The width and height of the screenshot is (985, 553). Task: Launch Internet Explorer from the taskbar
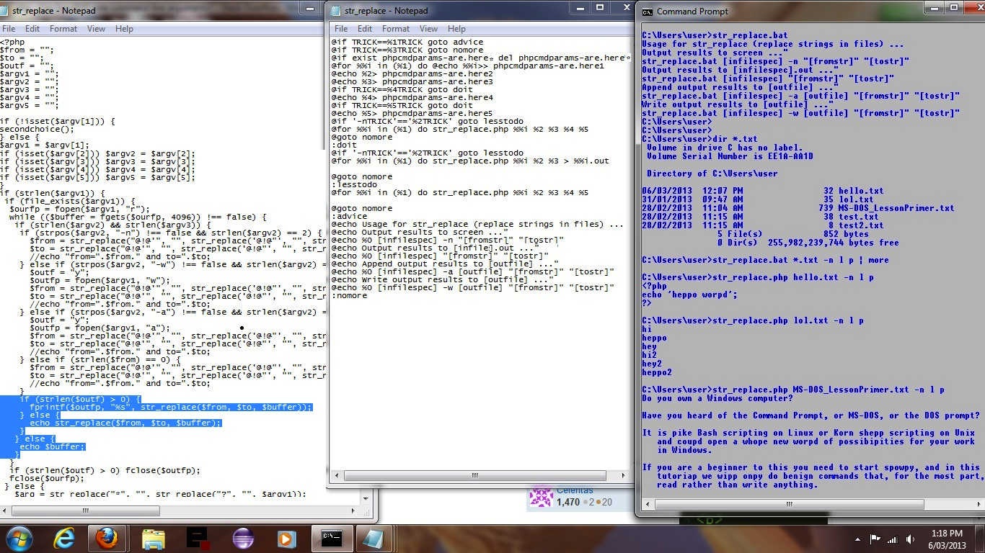[65, 538]
